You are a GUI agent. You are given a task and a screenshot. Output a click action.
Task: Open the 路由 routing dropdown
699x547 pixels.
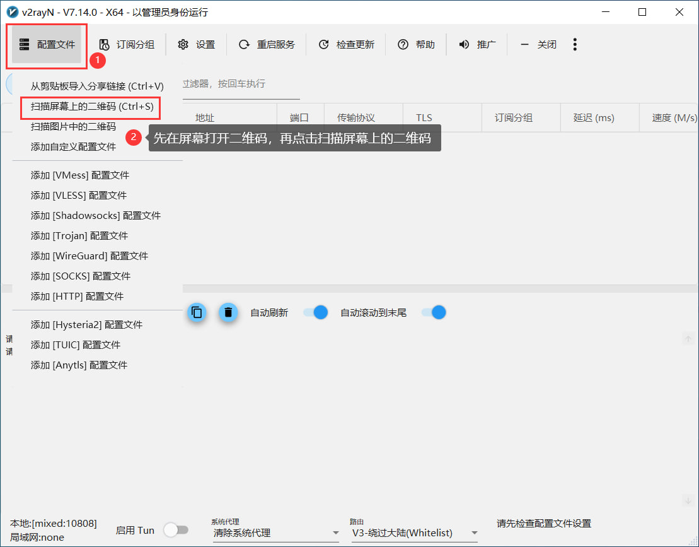click(413, 533)
